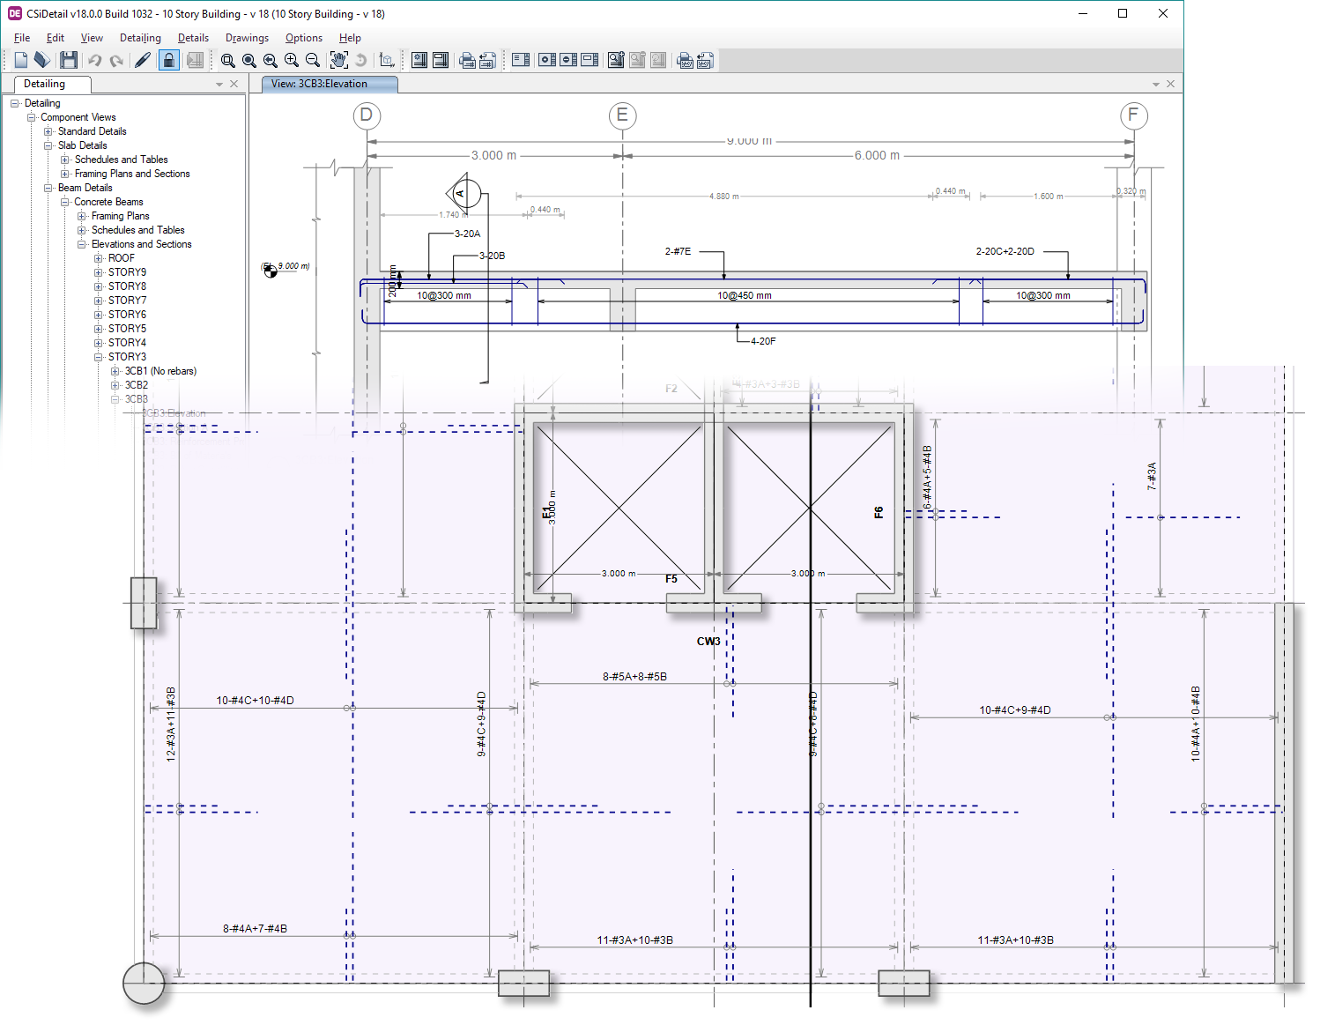Close the Detailing side panel
This screenshot has width=1320, height=1025.
(234, 84)
